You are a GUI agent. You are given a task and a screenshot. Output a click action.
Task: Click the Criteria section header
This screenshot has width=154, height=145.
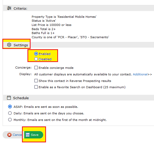click(x=79, y=8)
